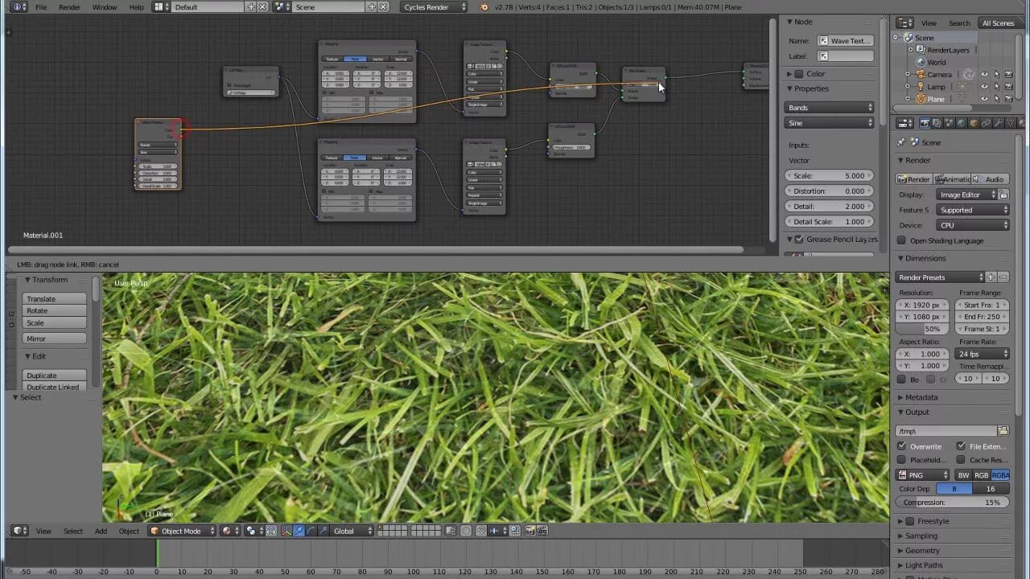This screenshot has height=579, width=1030.
Task: Open the Window menu
Action: tap(105, 7)
